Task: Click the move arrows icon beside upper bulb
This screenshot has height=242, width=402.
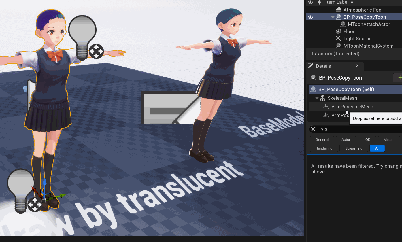Action: click(96, 51)
